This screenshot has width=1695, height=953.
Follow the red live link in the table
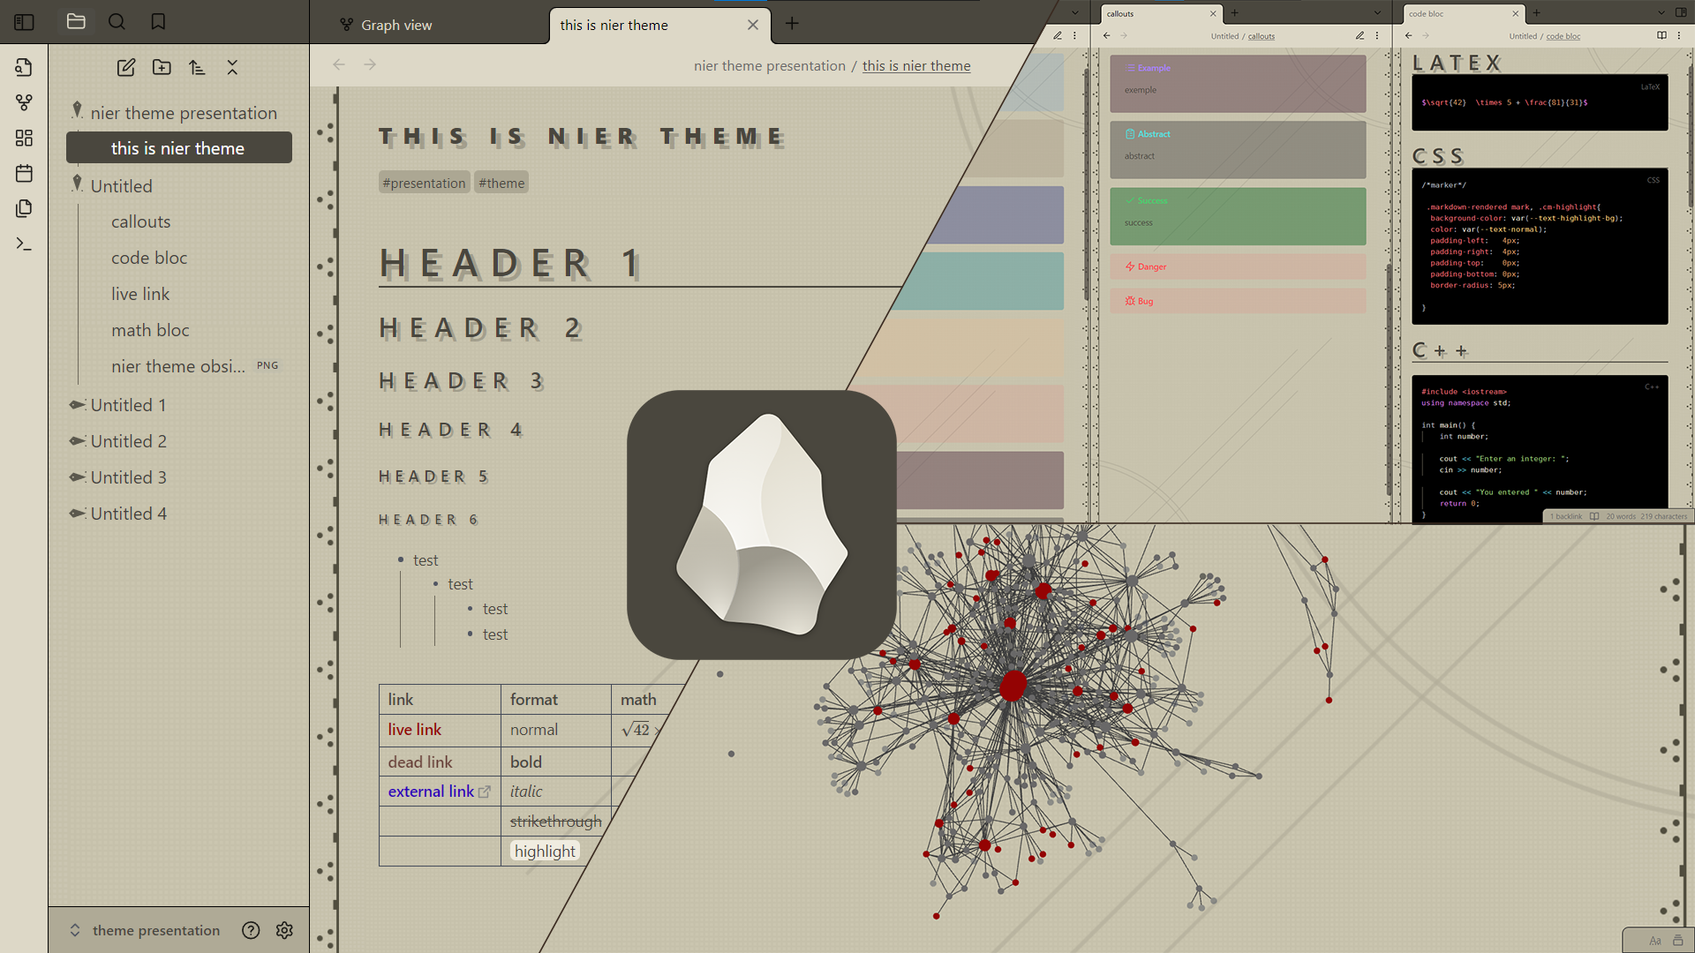pos(414,730)
